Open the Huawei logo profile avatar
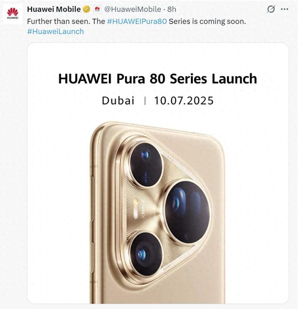302x309 pixels. [x=13, y=14]
